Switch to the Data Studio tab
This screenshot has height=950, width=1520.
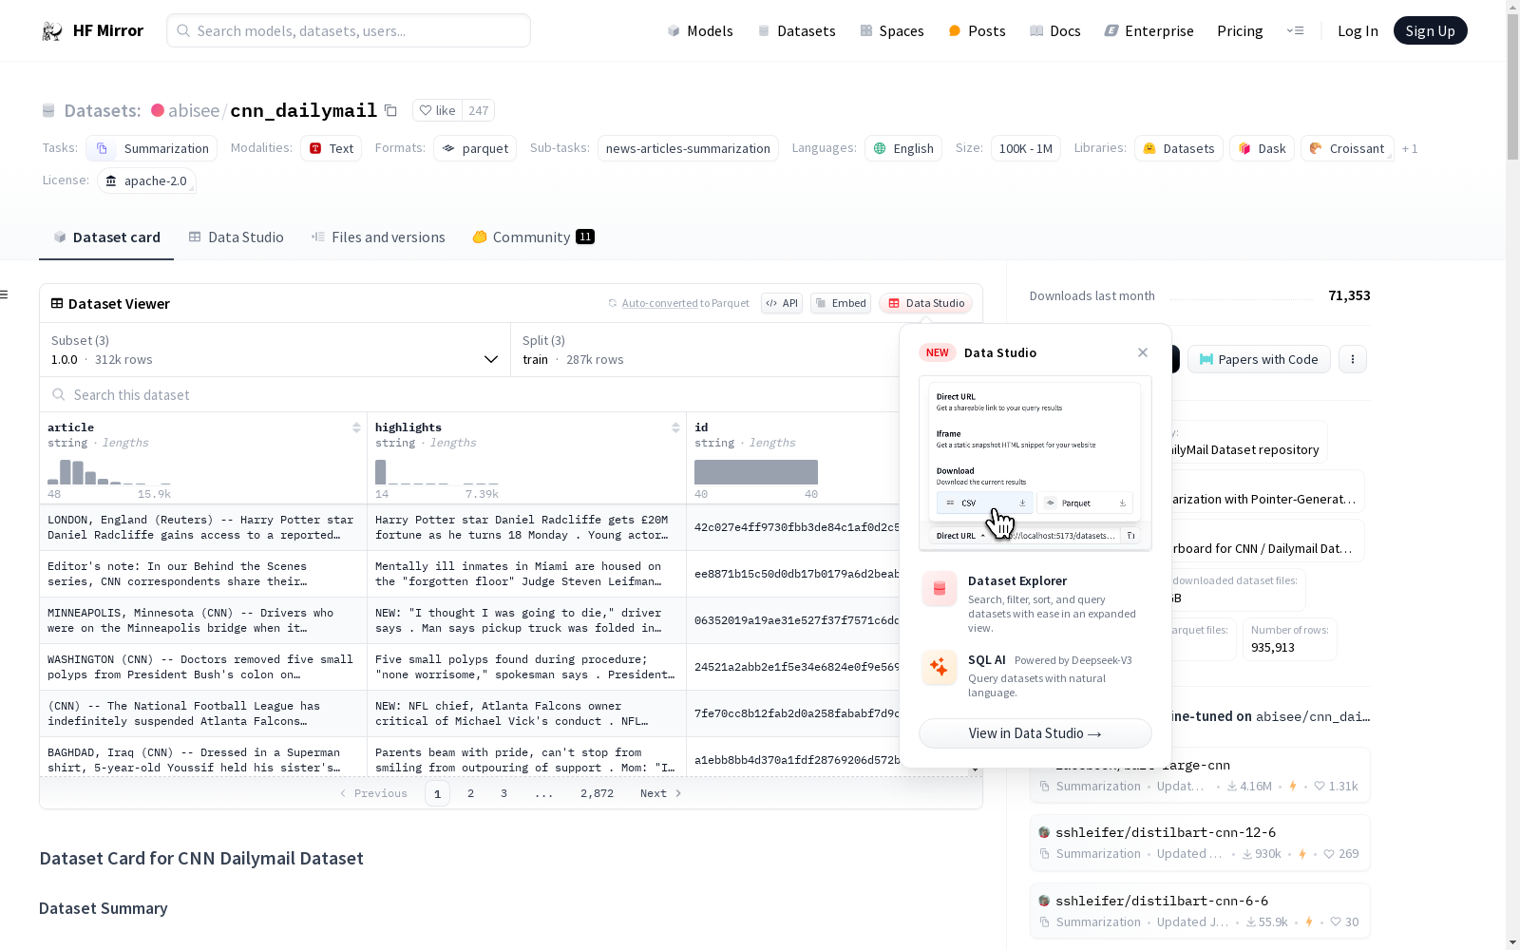click(x=236, y=237)
